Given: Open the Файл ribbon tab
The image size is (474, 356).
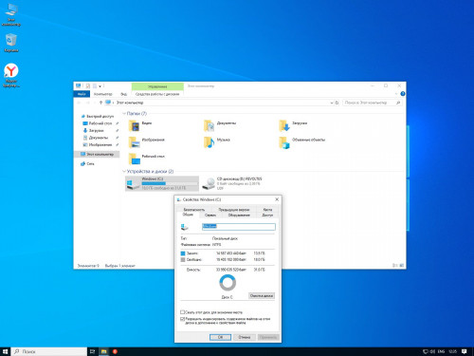Looking at the screenshot, I should 82,94.
